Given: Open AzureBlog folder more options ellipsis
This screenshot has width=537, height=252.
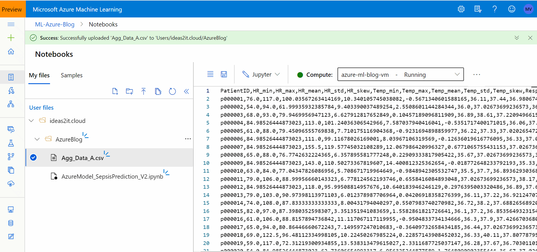Looking at the screenshot, I should [x=188, y=139].
